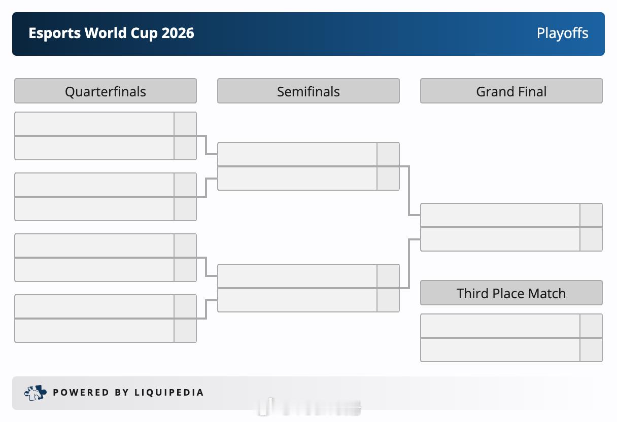Image resolution: width=617 pixels, height=422 pixels.
Task: Click upper team slot of first semifinal
Action: pyautogui.click(x=297, y=154)
